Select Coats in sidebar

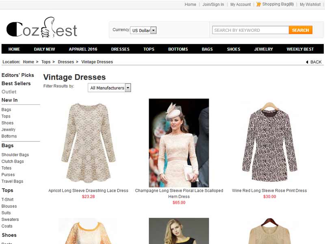pos(7,226)
